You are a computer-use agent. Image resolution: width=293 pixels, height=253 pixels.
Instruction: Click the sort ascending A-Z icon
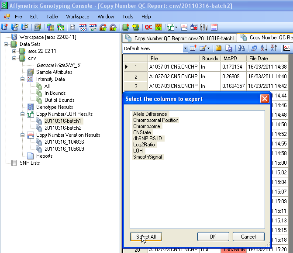point(264,48)
